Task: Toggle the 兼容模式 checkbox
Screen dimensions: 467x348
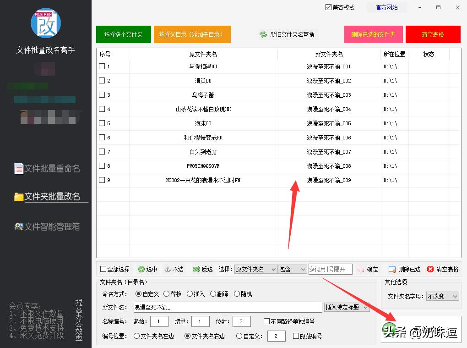Action: pos(328,7)
